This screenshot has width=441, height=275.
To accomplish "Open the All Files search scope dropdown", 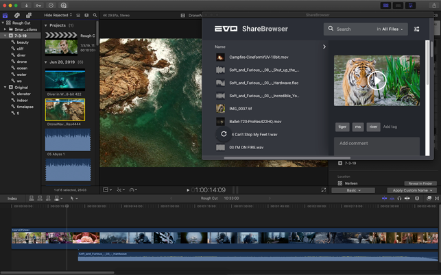I will (x=390, y=29).
